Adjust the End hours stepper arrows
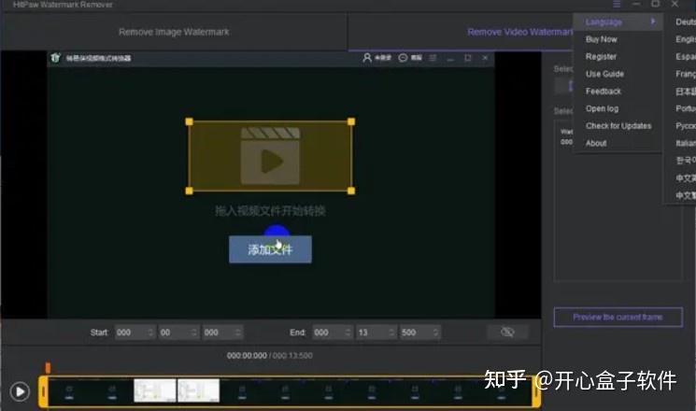This screenshot has height=411, width=696. [x=348, y=333]
